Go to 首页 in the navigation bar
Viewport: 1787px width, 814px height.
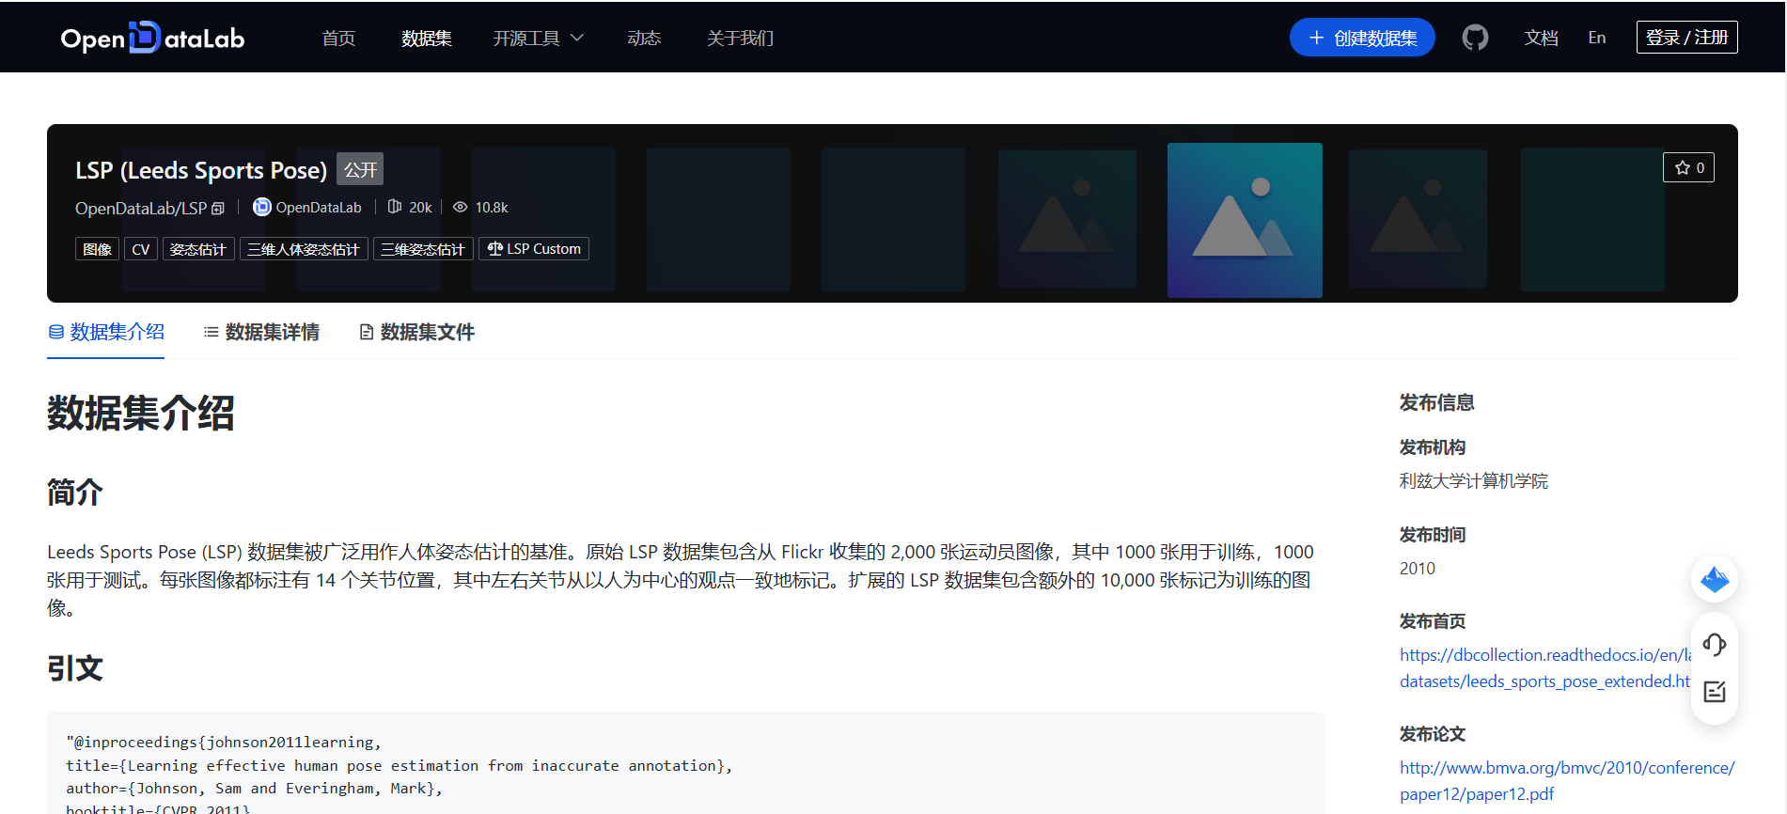[338, 38]
